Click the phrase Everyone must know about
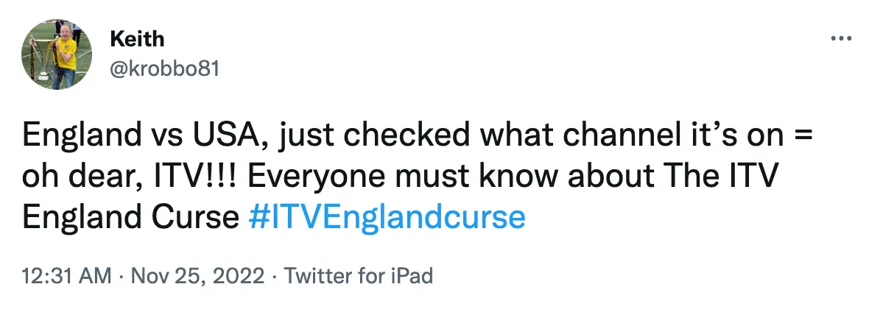869x312 pixels. click(429, 177)
